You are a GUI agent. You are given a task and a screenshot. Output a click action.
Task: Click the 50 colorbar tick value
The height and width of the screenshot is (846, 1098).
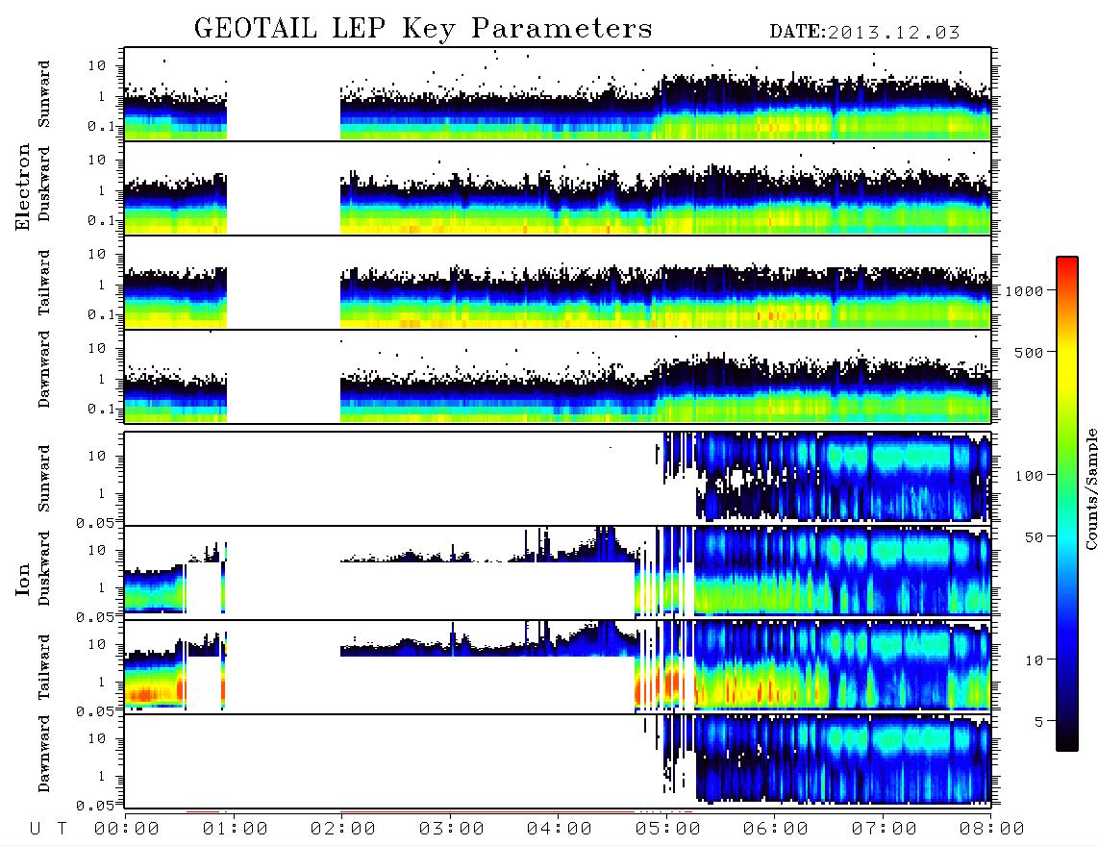1034,537
